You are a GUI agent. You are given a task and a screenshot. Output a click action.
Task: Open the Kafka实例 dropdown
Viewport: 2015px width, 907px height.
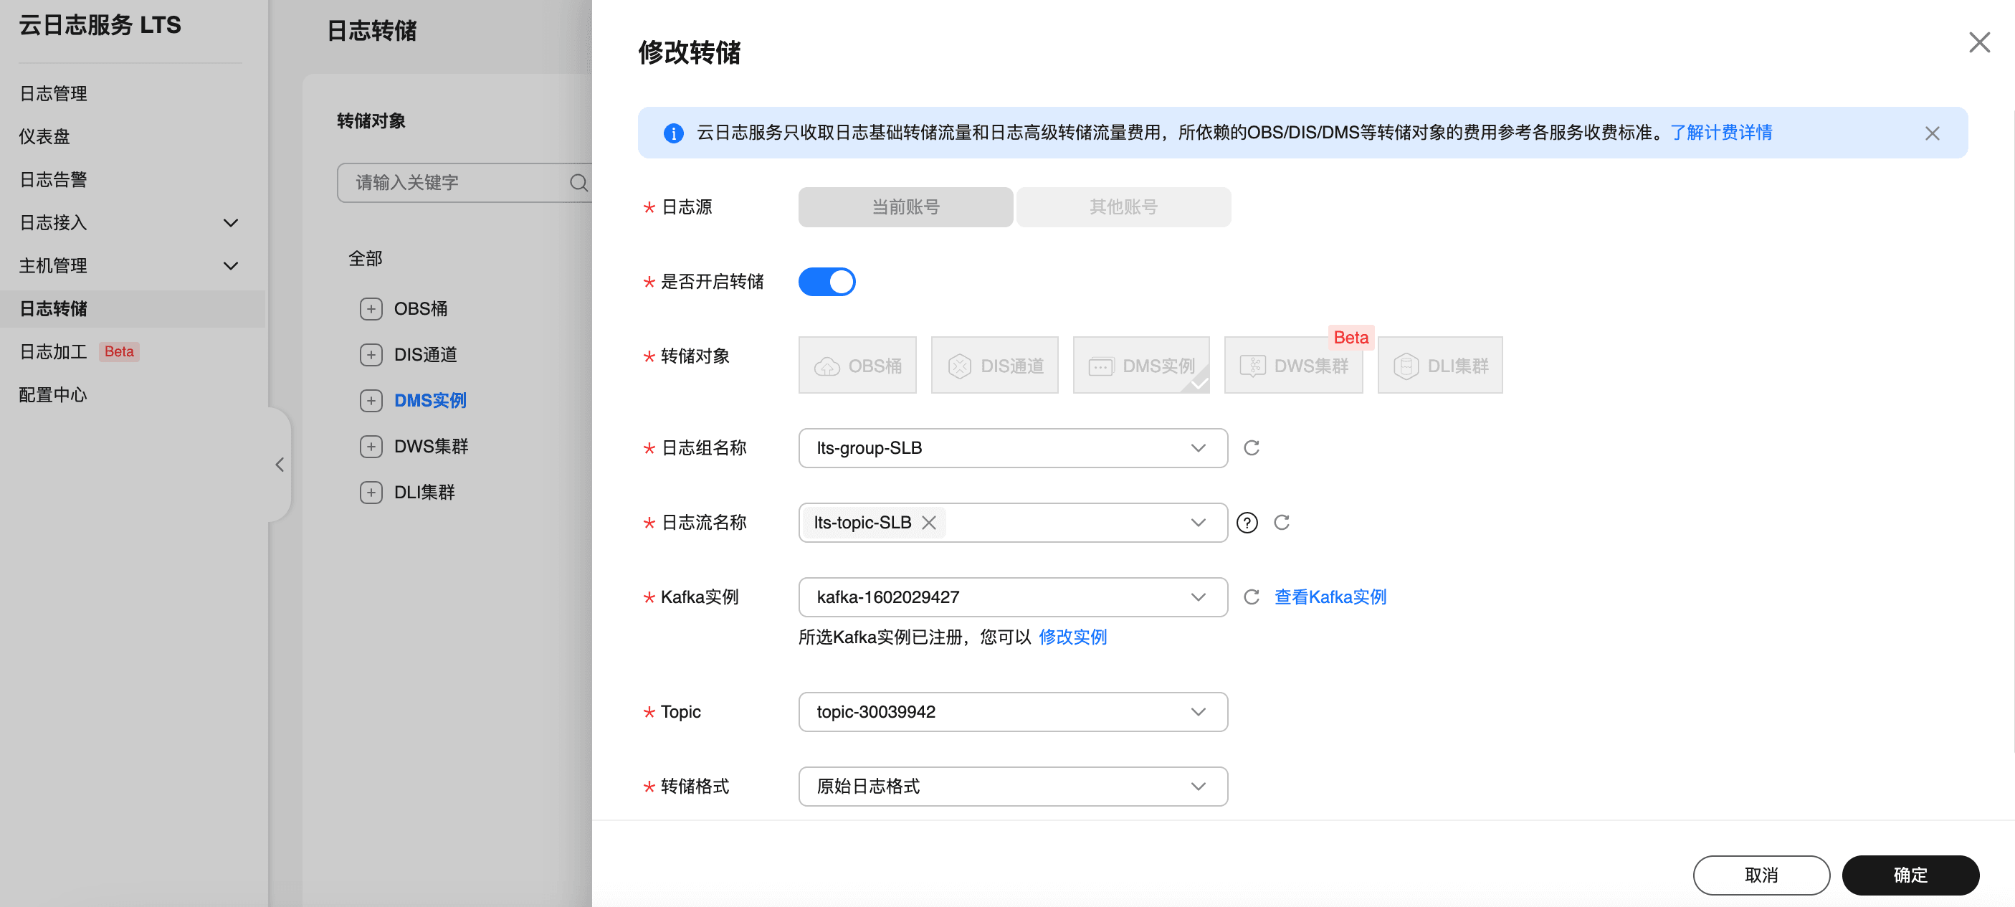tap(1012, 597)
